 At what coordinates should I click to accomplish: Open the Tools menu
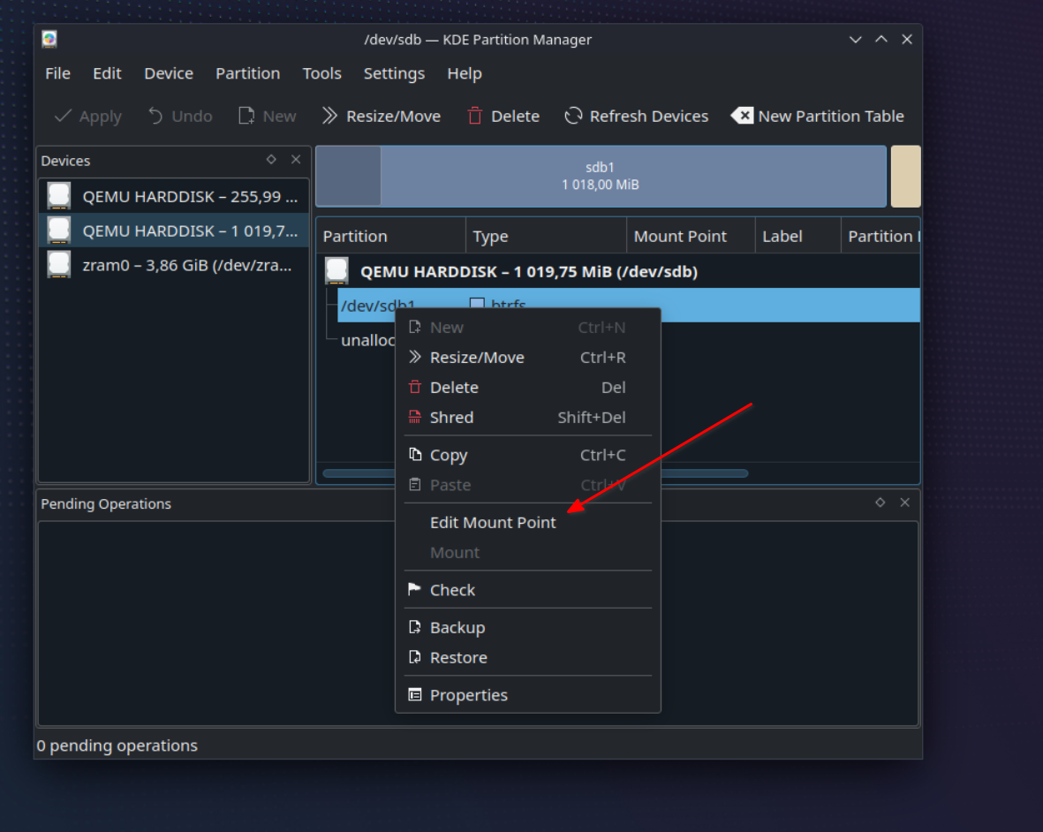tap(322, 73)
